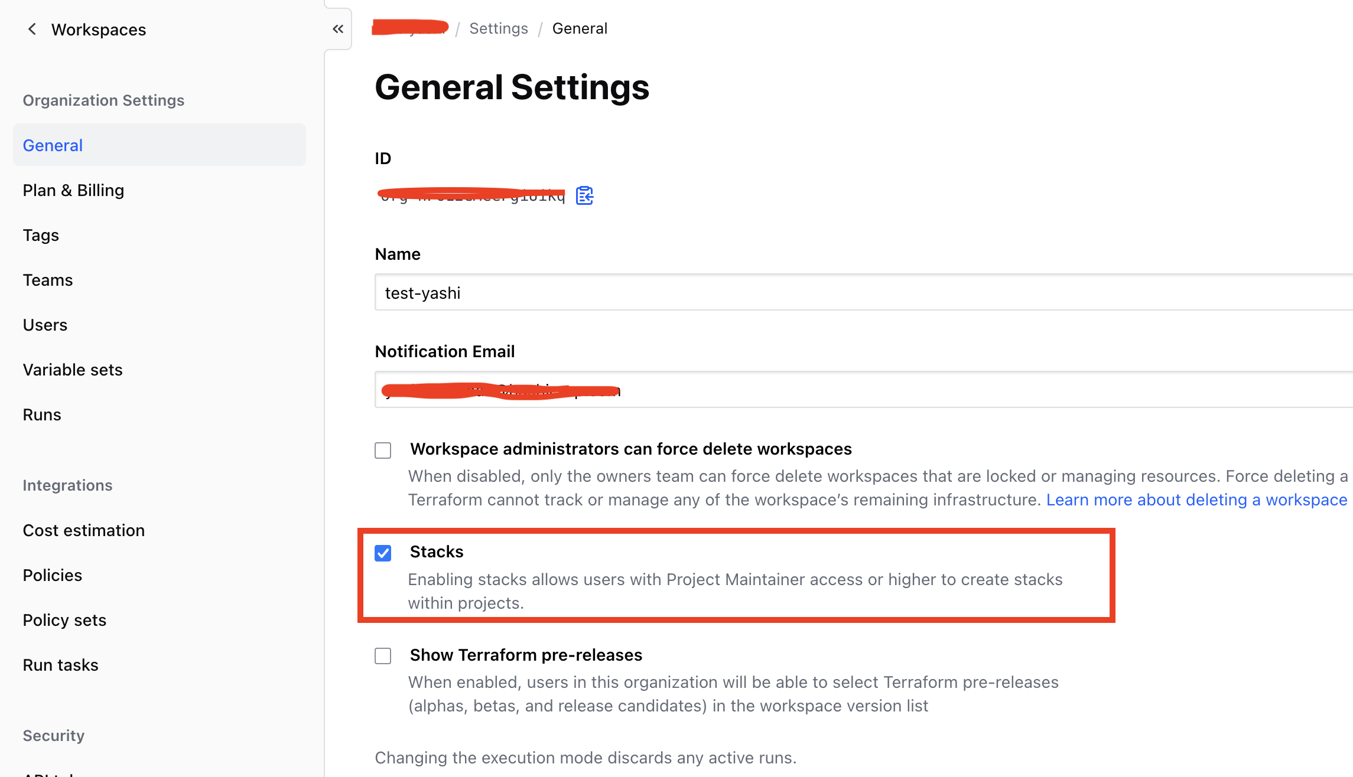Open Learn more about deleting a workspace
The image size is (1353, 777).
[1196, 500]
